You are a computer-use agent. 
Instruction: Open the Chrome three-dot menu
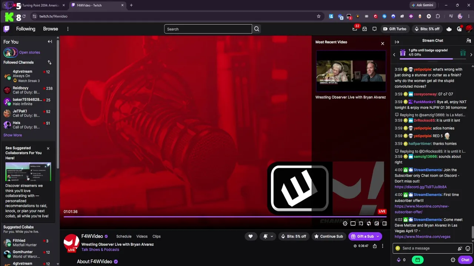(x=468, y=16)
